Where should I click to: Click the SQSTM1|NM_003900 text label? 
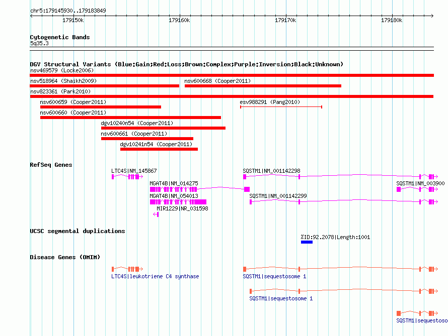coord(421,183)
